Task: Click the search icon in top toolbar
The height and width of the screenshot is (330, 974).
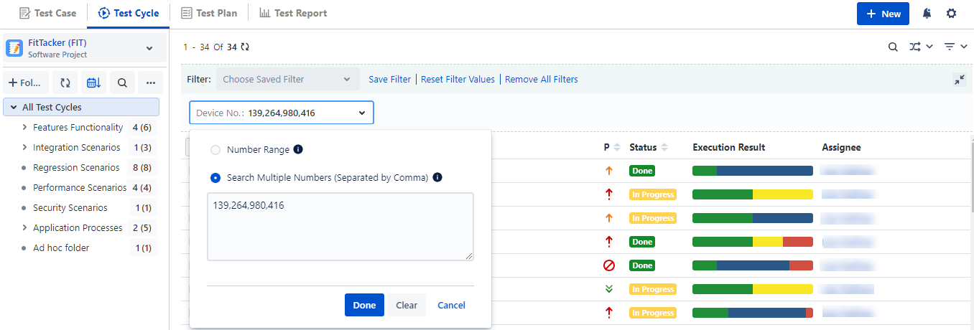Action: pyautogui.click(x=893, y=47)
